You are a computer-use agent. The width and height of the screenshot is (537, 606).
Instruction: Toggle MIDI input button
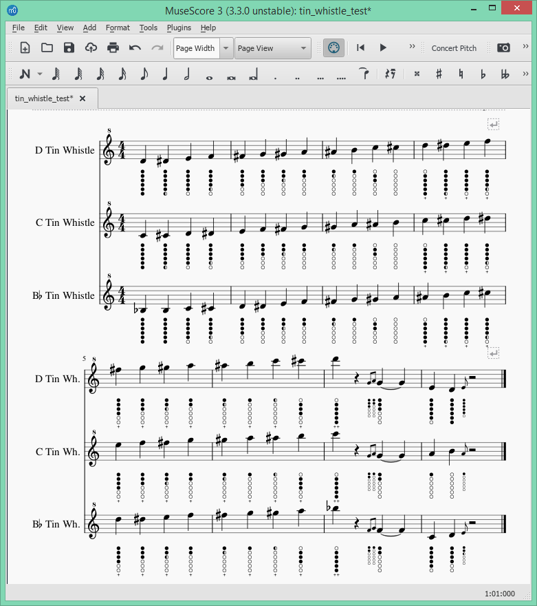(x=333, y=48)
